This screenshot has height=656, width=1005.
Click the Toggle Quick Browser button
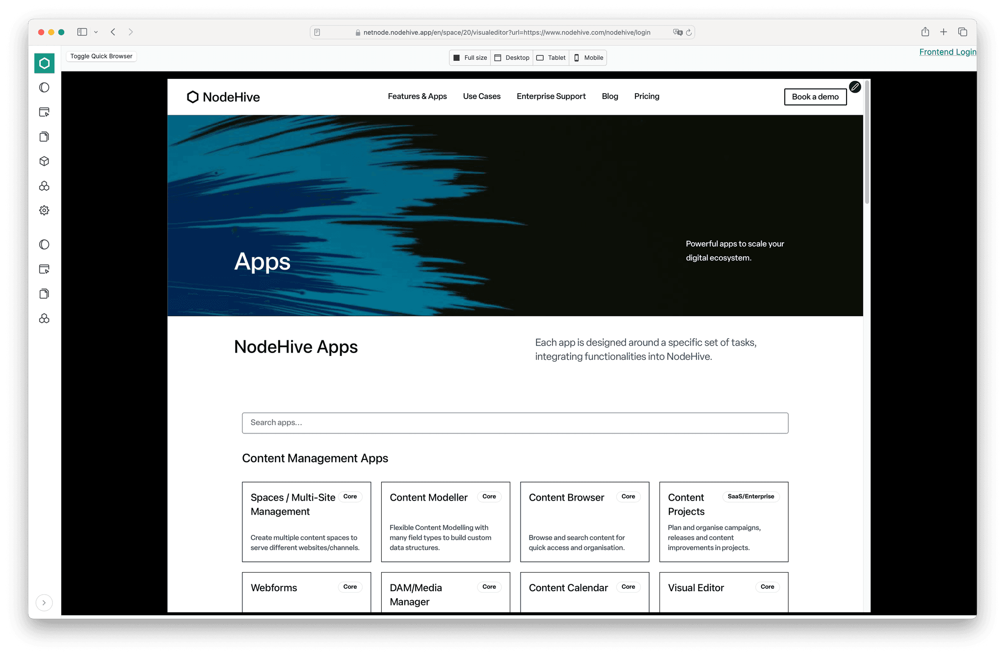pyautogui.click(x=101, y=56)
